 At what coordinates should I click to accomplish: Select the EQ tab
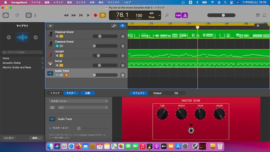[176, 93]
